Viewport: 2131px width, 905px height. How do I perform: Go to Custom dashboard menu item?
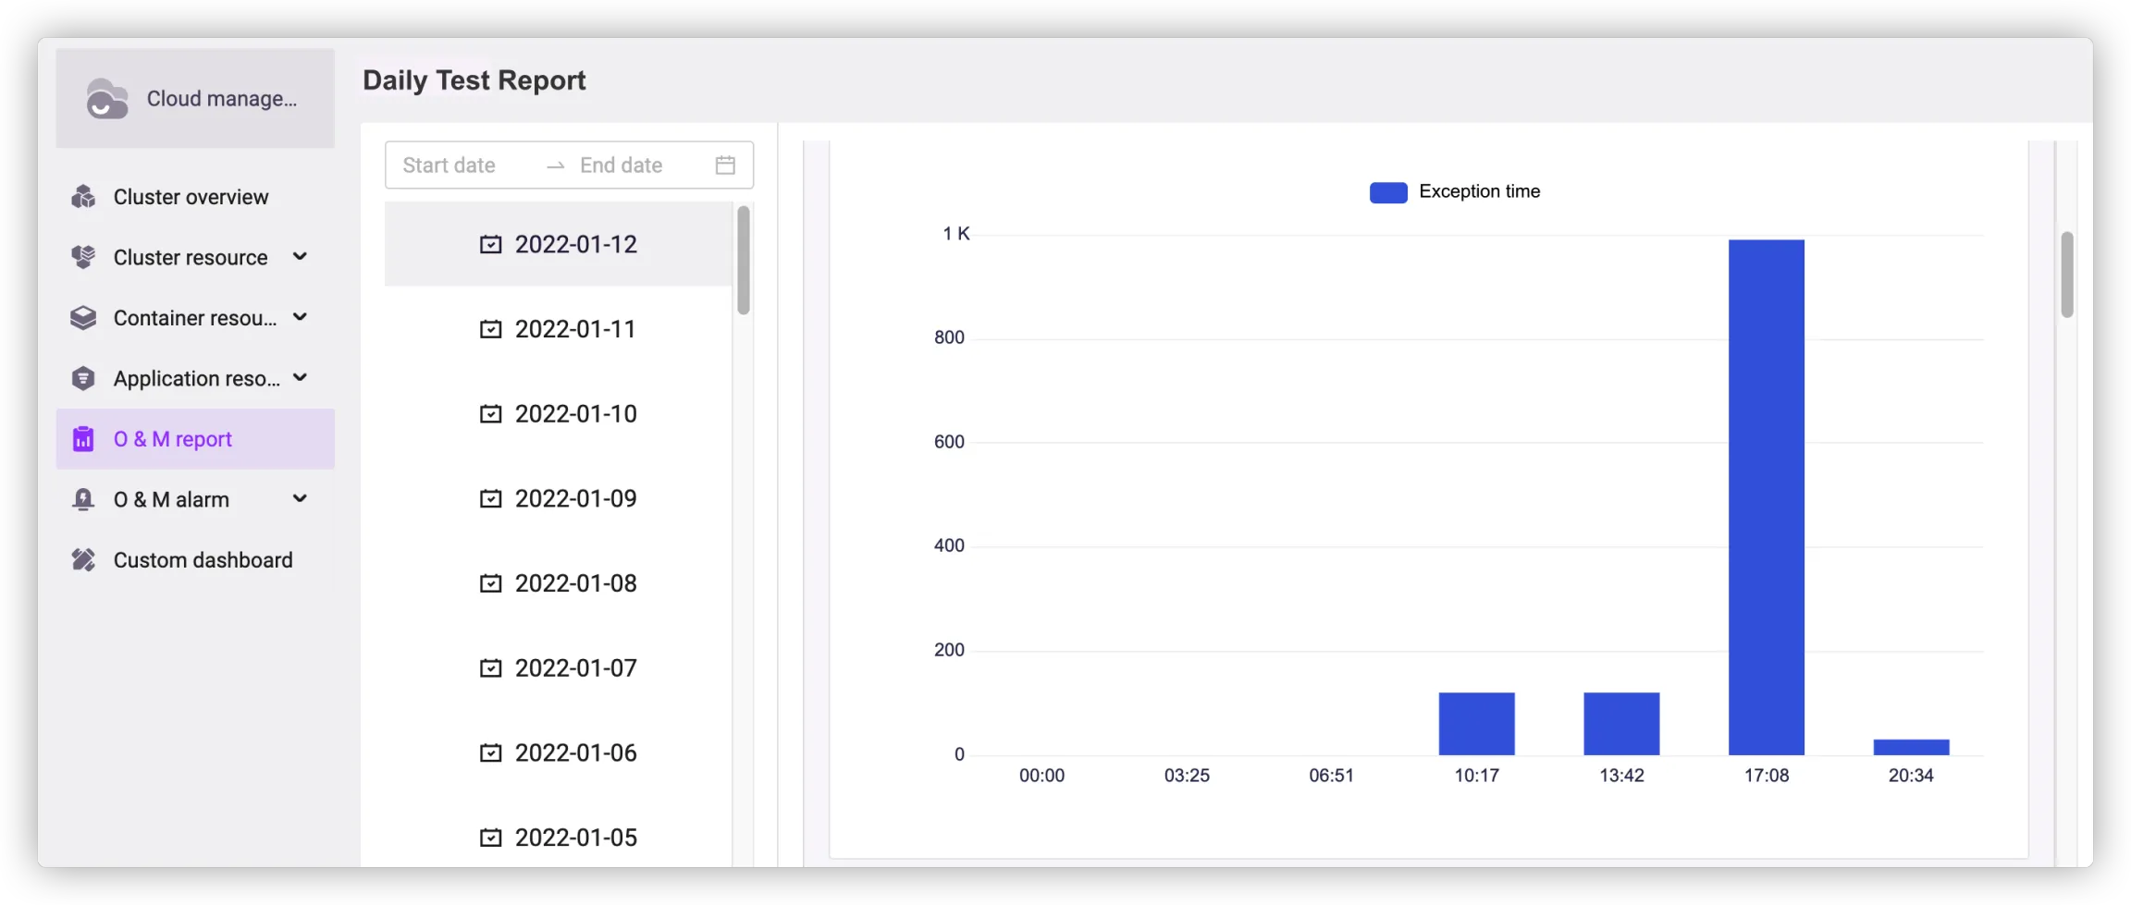[x=203, y=560]
